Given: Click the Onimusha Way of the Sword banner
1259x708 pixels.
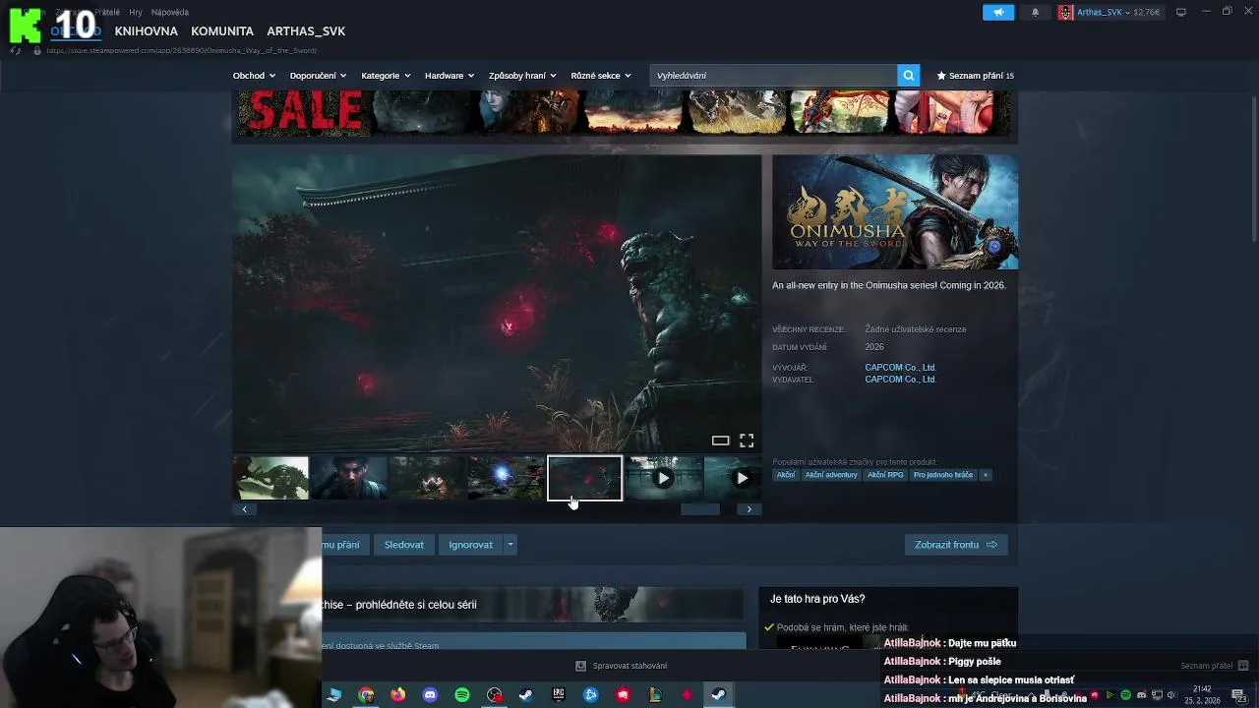Looking at the screenshot, I should [895, 211].
